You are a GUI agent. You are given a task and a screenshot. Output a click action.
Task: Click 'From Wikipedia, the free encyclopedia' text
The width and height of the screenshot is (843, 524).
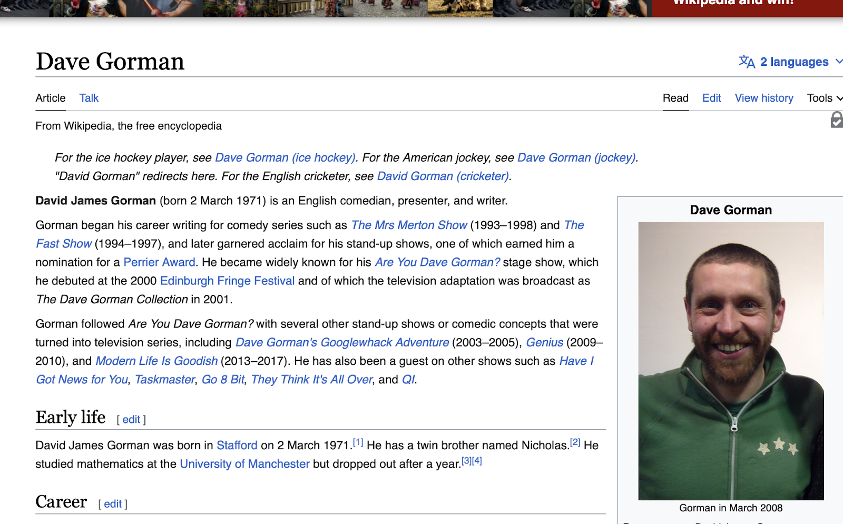point(129,126)
